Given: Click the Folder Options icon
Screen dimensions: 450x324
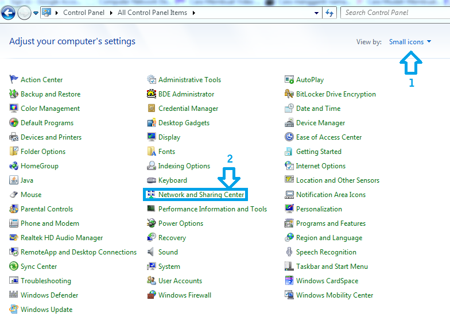Looking at the screenshot, I should pyautogui.click(x=14, y=151).
